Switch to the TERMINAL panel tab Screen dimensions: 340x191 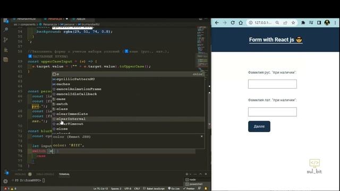coord(64,174)
